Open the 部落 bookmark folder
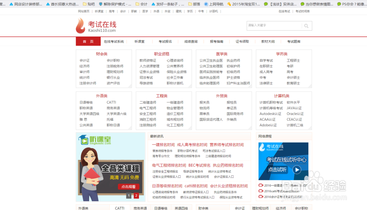This screenshot has width=367, height=210. [x=194, y=4]
